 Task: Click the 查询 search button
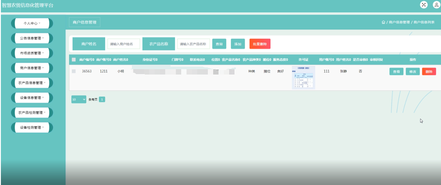click(x=219, y=44)
